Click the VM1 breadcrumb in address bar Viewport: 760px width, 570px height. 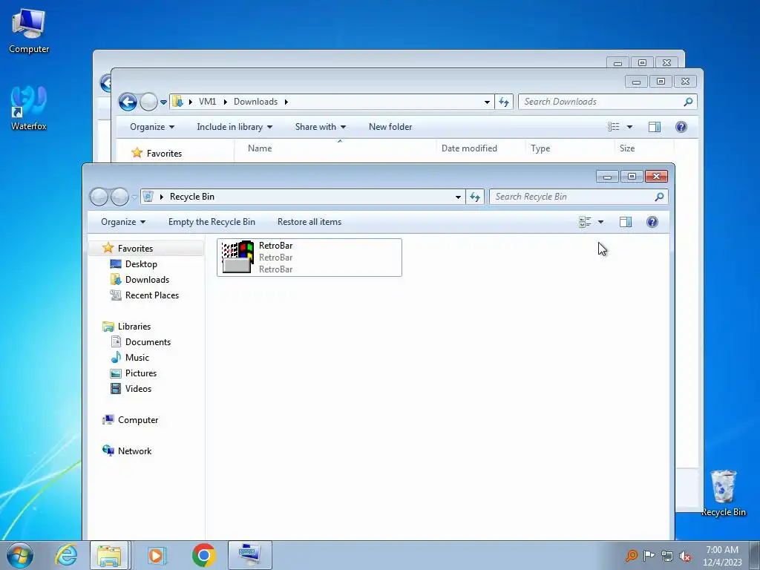coord(208,102)
